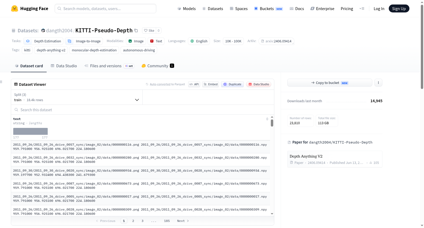Viewport: 424px width, 228px height.
Task: Open the Enterprise page
Action: click(322, 8)
